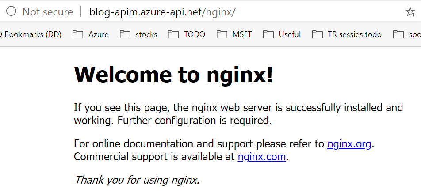Click the Commercial support is available text

(154, 157)
